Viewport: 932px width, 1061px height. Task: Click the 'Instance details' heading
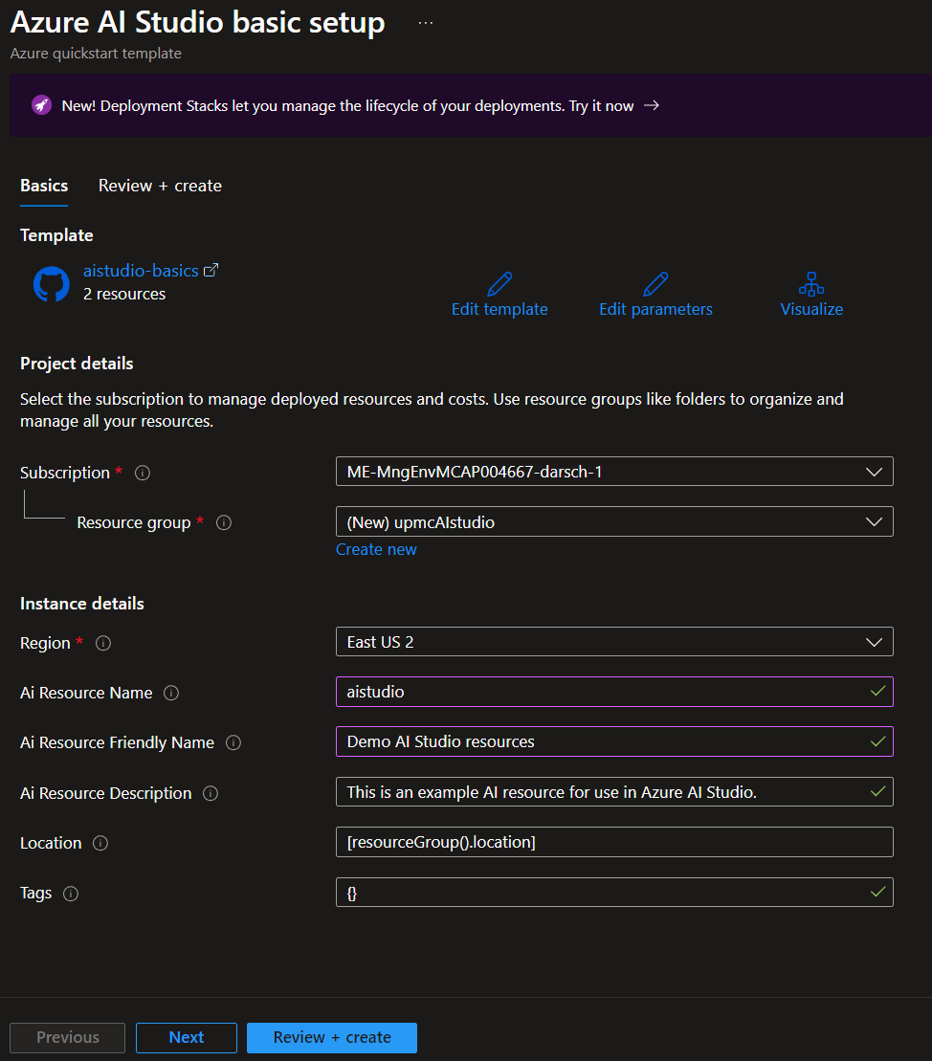82,604
